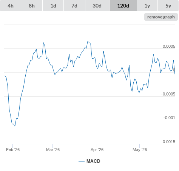Click the 0.0005 y-axis label

tap(169, 46)
